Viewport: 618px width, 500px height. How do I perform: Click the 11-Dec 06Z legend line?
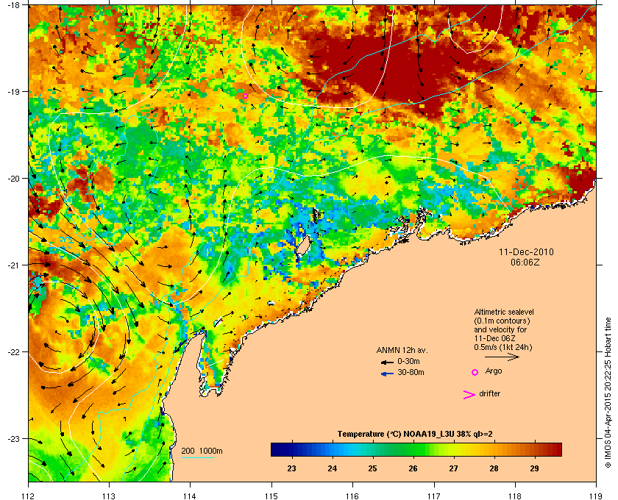494,338
